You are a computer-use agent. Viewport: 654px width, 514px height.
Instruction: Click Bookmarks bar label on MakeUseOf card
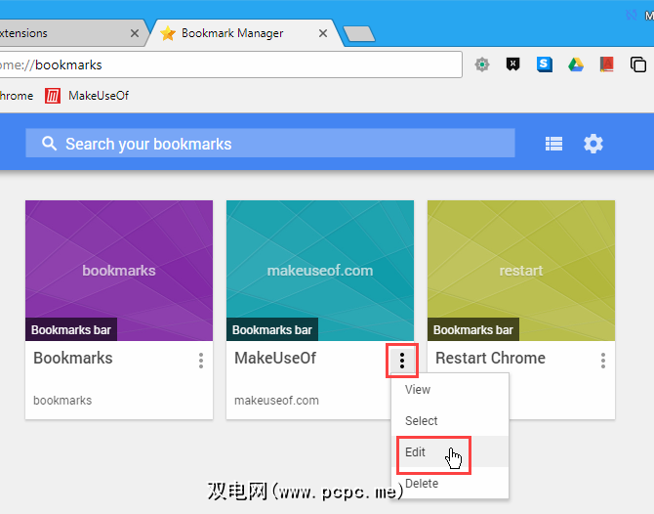(x=272, y=330)
